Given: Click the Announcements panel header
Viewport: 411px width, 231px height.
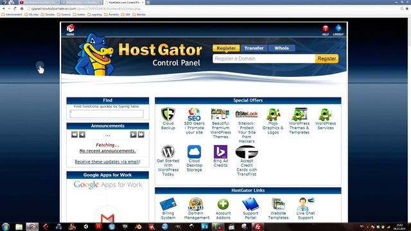Looking at the screenshot, I should point(108,126).
